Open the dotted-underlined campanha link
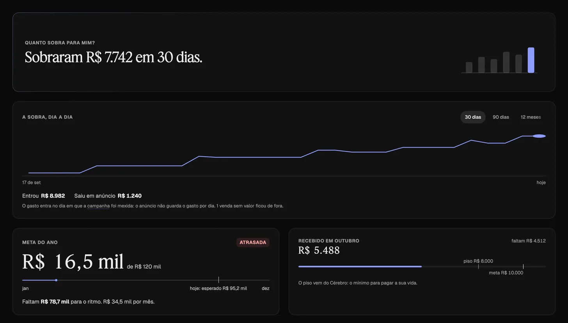This screenshot has height=323, width=568. (98, 206)
